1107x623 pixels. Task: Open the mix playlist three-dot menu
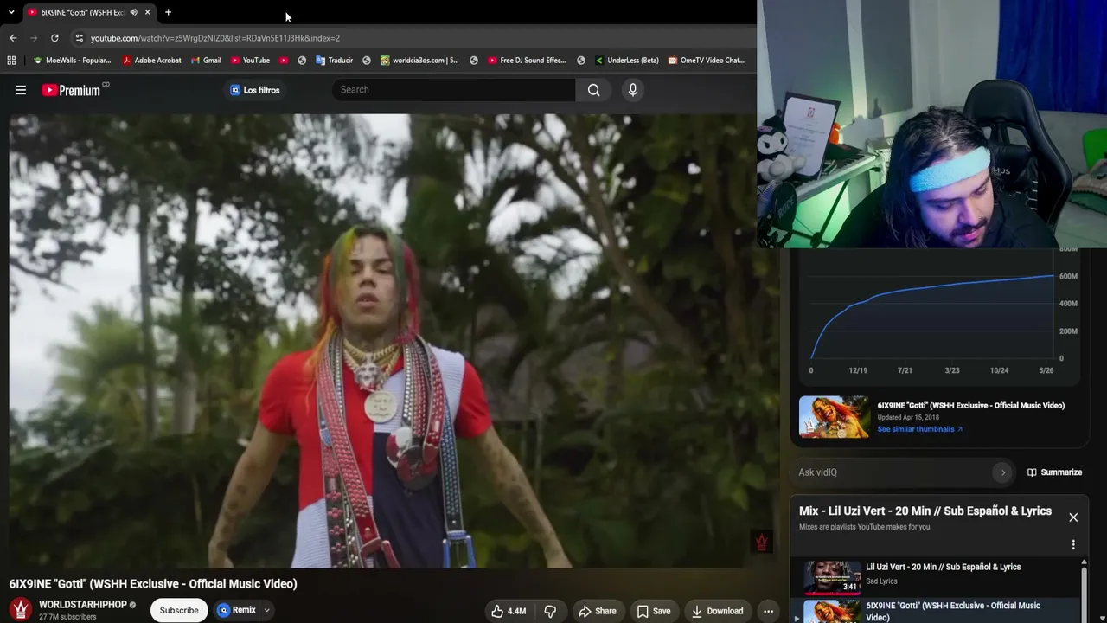pyautogui.click(x=1073, y=545)
